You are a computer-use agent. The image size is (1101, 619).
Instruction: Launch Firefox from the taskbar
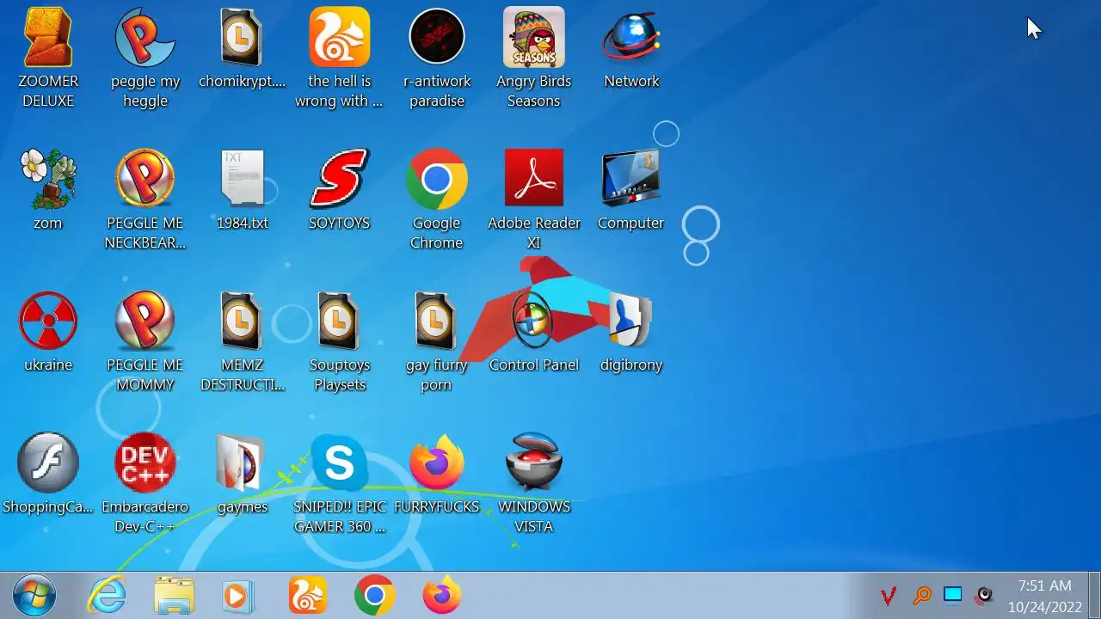(442, 595)
